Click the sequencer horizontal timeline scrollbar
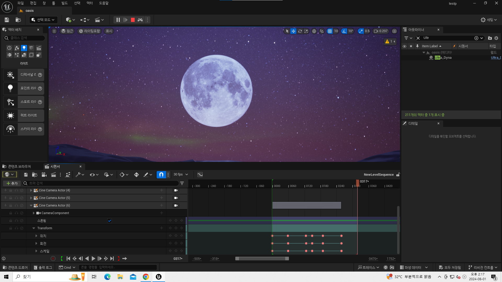 (x=262, y=258)
